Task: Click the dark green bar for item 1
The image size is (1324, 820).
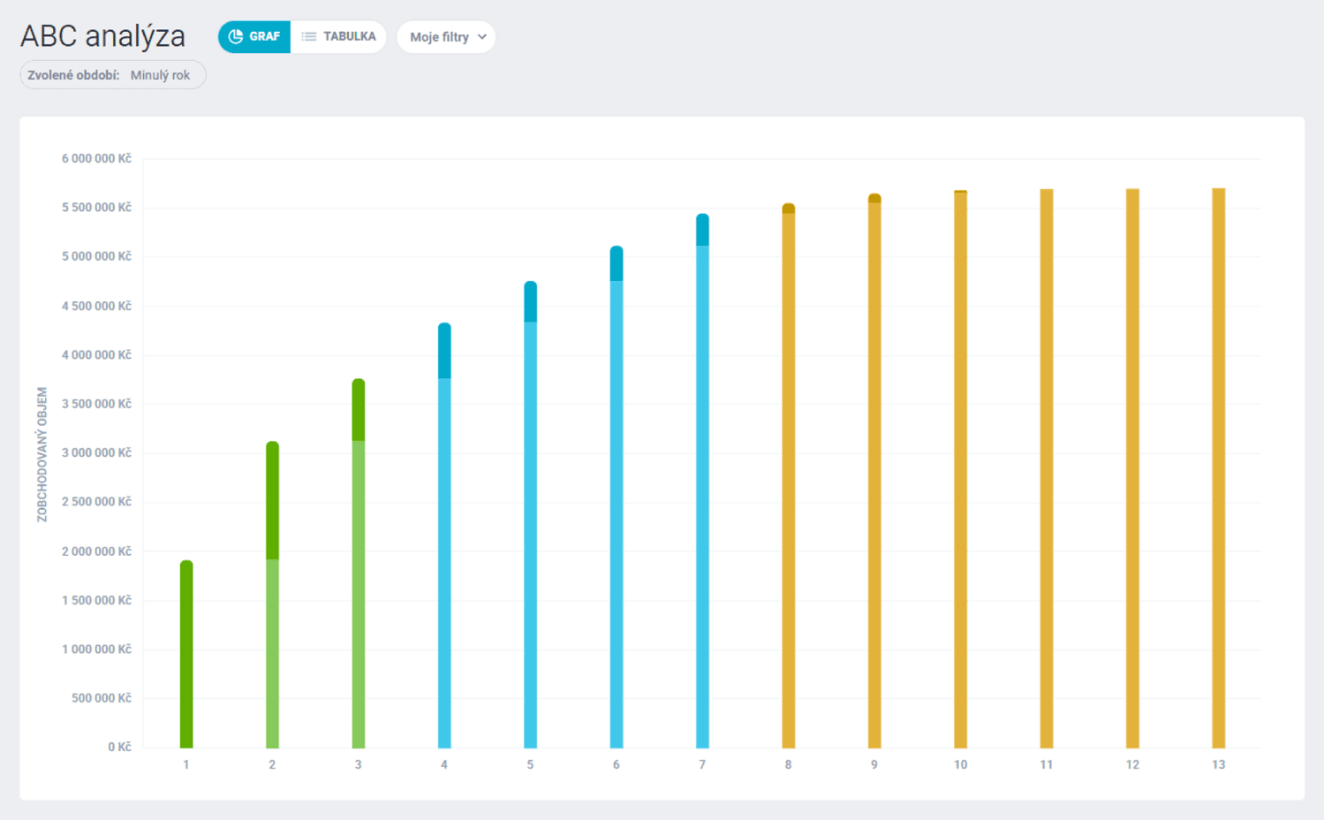Action: 186,654
